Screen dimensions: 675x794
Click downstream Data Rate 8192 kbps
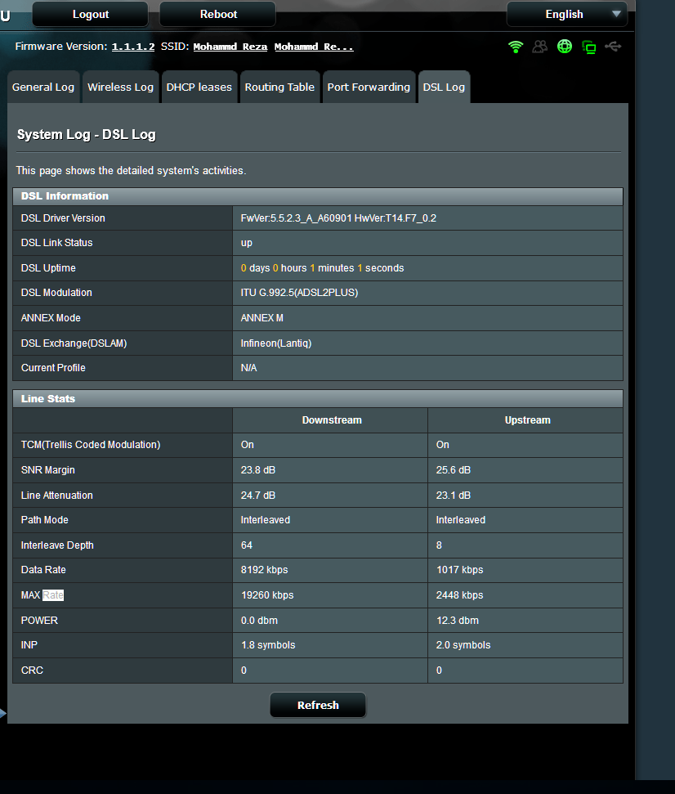point(264,570)
